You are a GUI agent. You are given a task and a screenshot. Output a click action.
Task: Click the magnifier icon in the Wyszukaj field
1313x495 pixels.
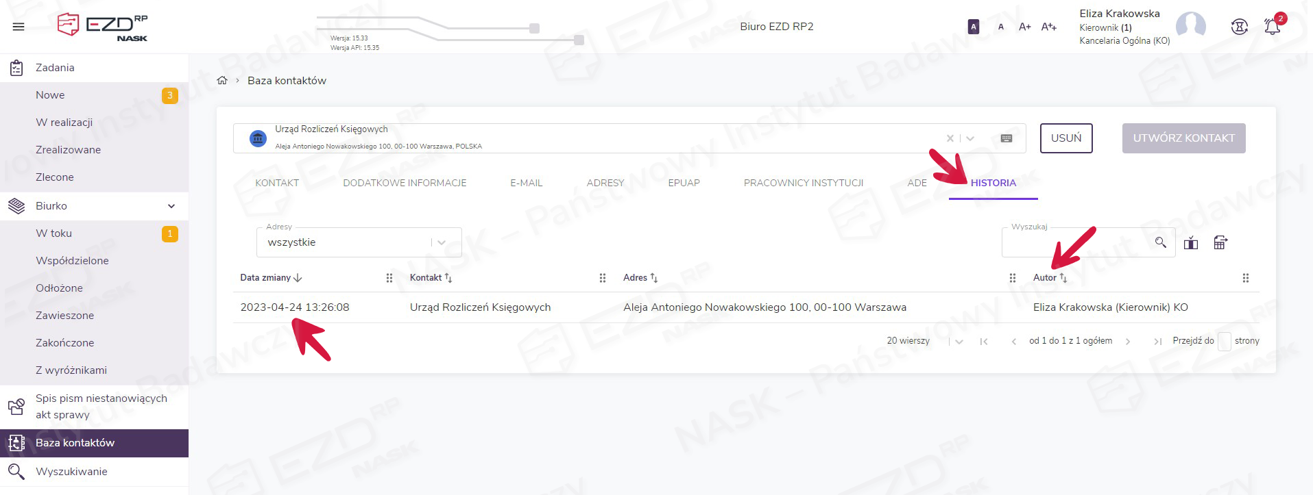click(1160, 242)
